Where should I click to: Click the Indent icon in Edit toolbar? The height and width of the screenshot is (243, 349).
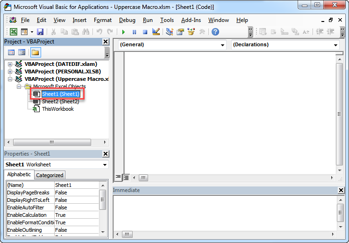click(x=320, y=32)
